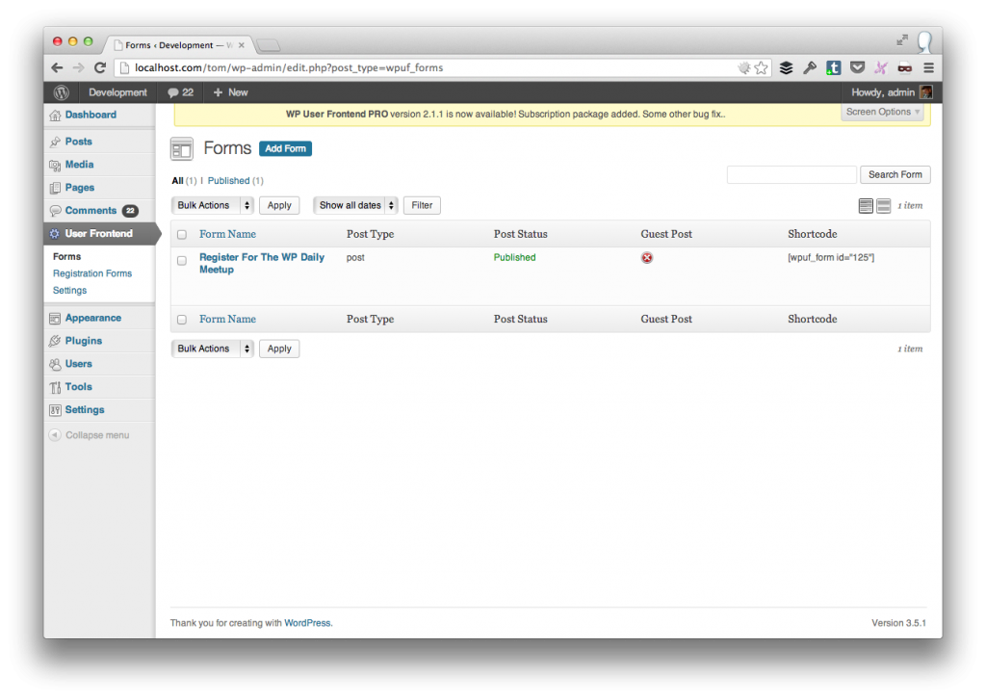Open the Forms submenu item under User Frontend

(x=66, y=256)
